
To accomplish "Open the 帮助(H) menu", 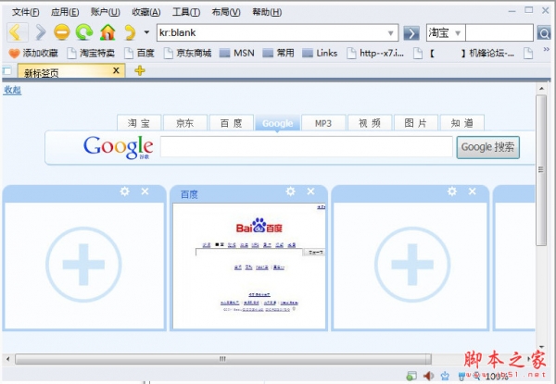I will (267, 12).
